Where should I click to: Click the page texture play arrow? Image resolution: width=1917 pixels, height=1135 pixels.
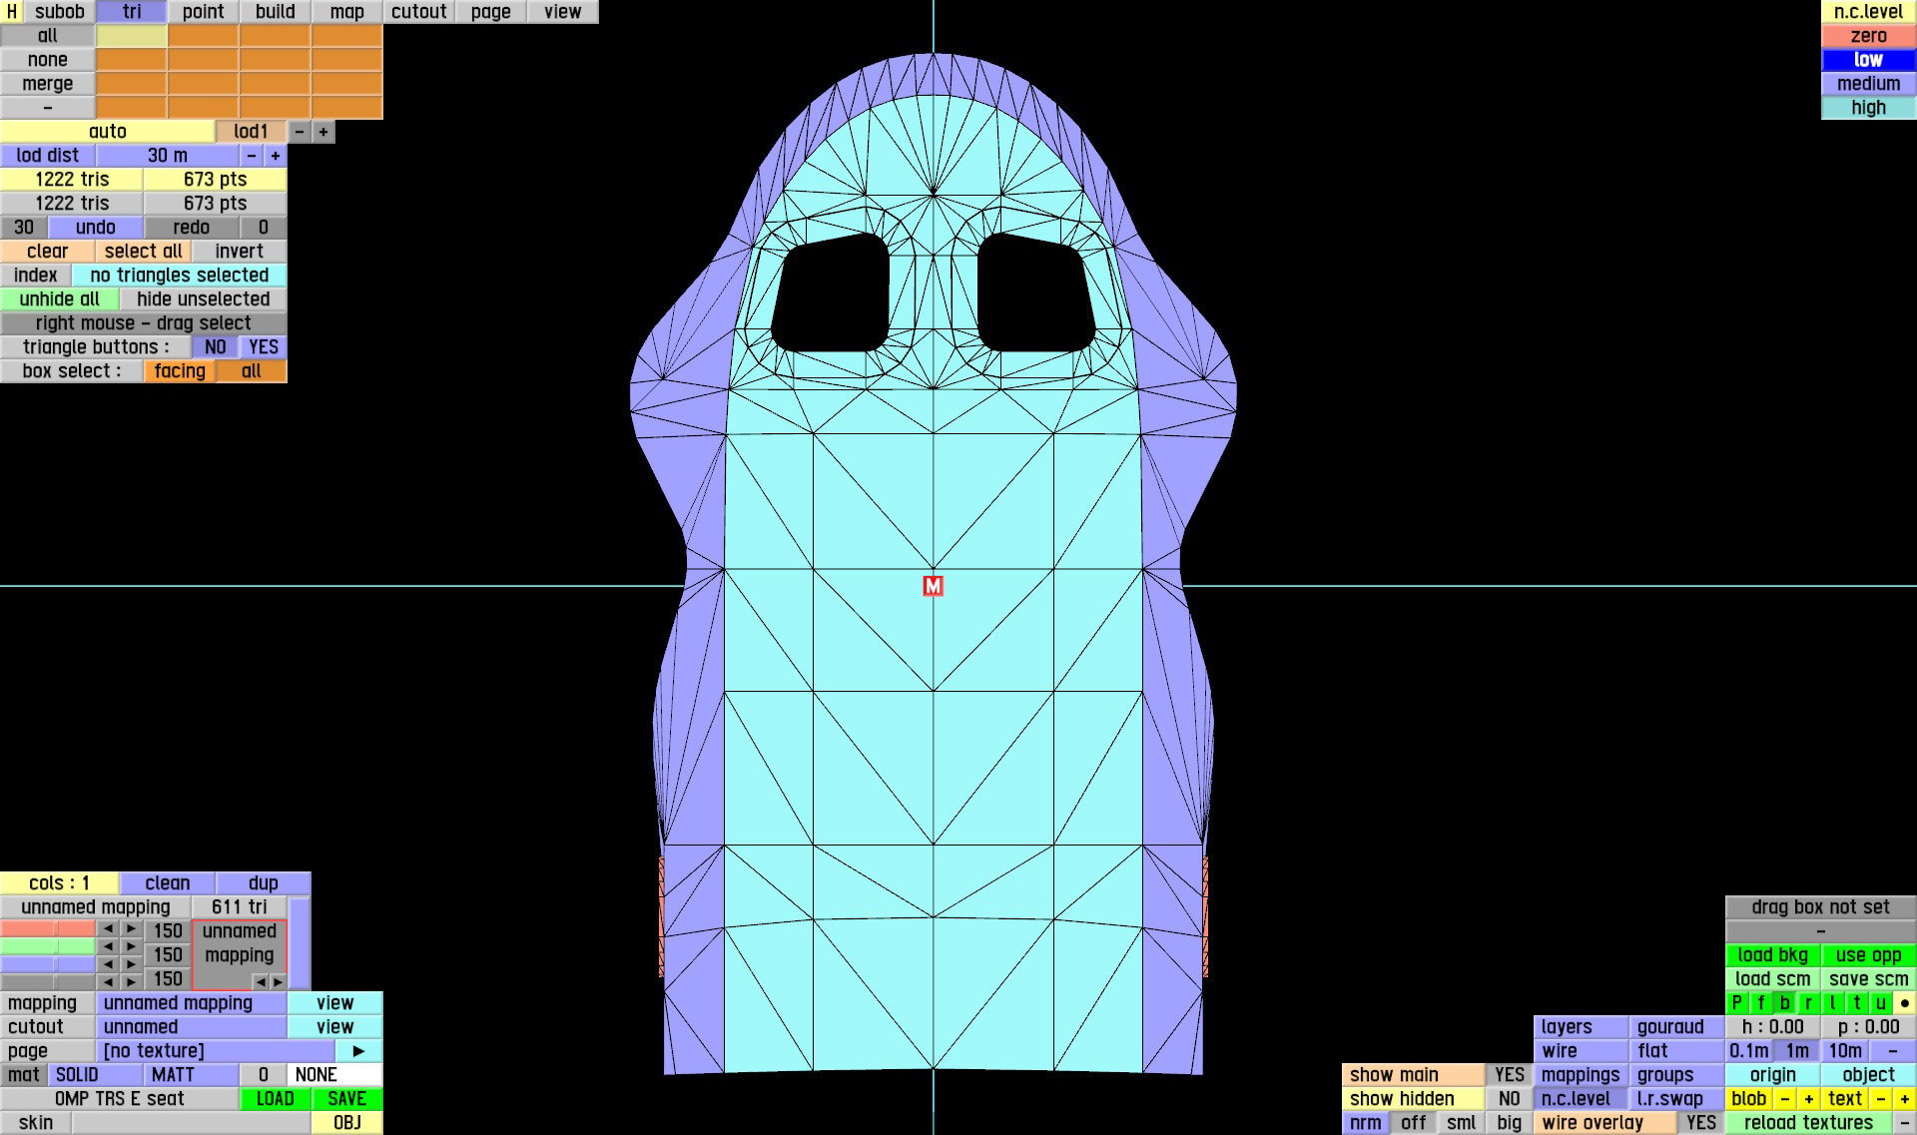(358, 1051)
